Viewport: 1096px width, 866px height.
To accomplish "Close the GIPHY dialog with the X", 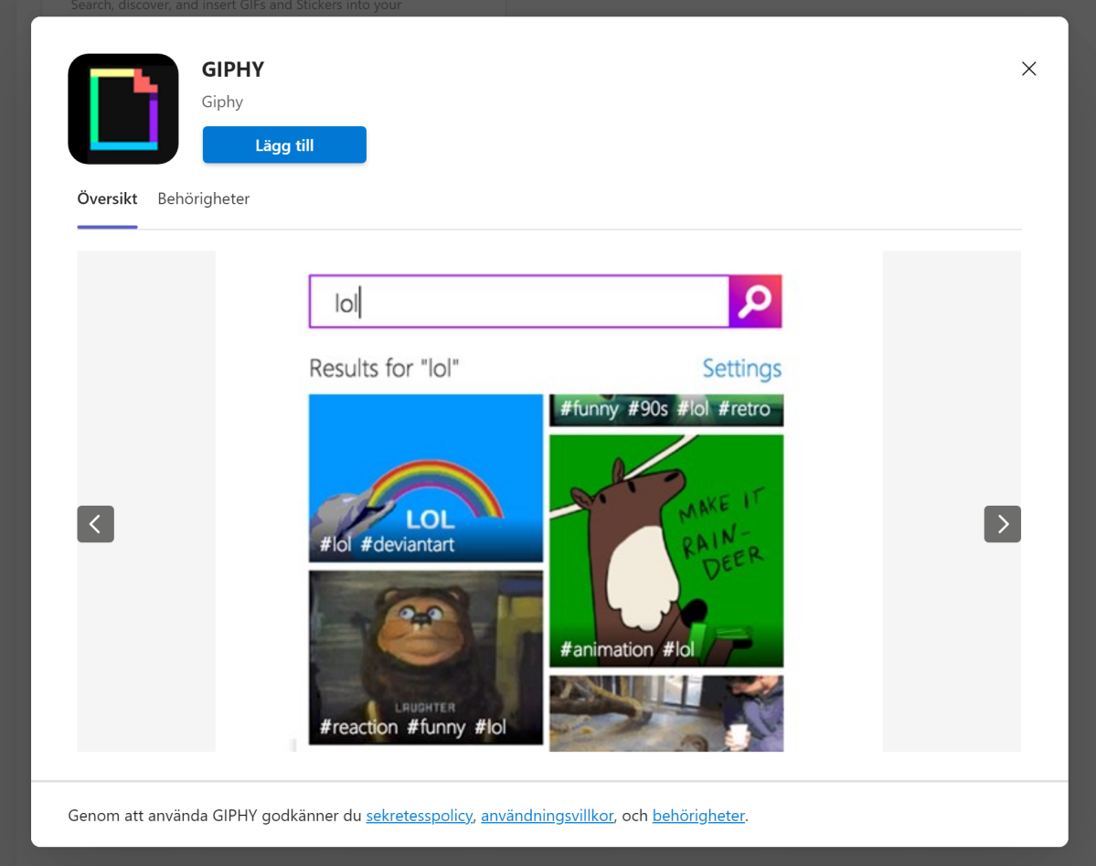I will point(1028,69).
